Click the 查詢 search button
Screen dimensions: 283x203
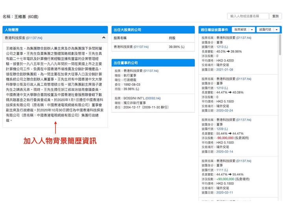click(275, 16)
